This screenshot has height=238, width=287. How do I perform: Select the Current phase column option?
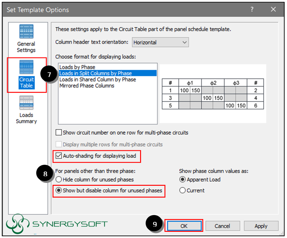(x=183, y=191)
